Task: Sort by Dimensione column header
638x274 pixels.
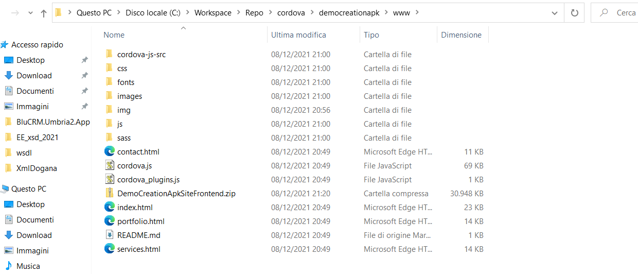Action: tap(462, 35)
